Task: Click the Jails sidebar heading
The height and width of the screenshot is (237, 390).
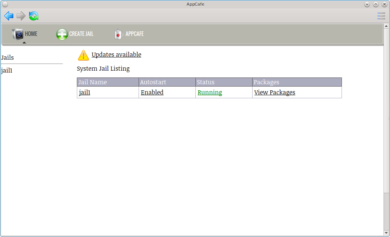Action: 8,57
